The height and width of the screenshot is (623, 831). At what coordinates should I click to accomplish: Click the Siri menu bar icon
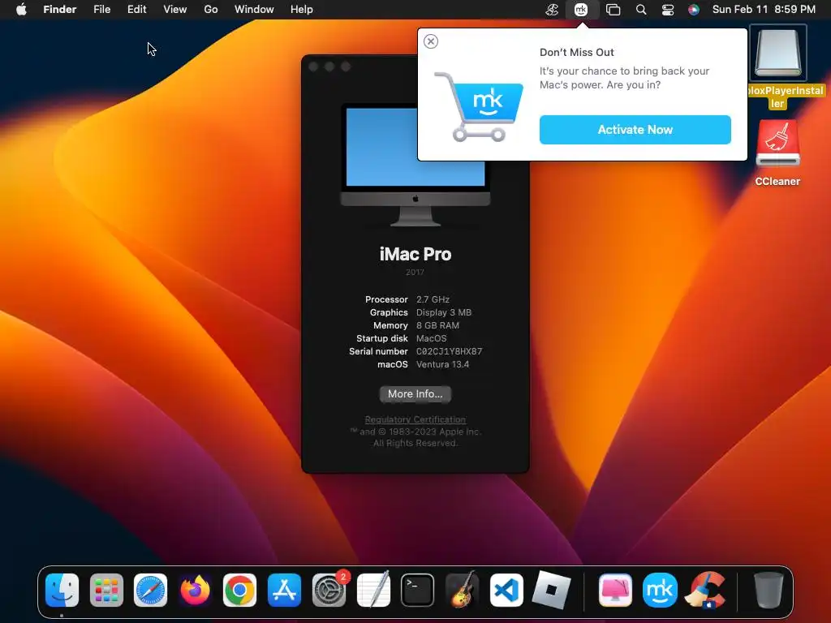pos(694,10)
